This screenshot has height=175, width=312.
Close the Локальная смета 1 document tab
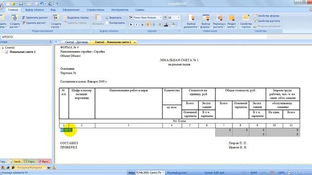click(x=135, y=42)
